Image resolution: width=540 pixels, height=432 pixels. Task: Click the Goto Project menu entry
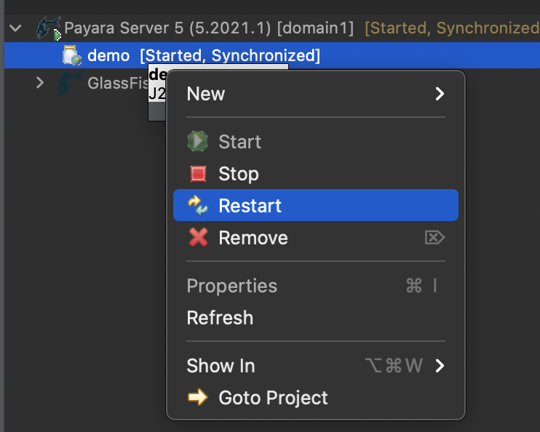(273, 398)
